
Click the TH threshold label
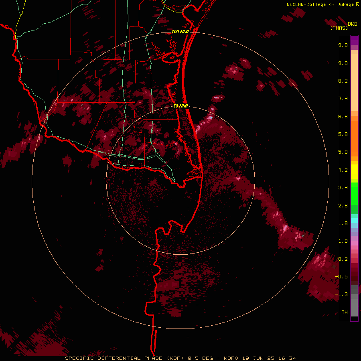pyautogui.click(x=345, y=312)
